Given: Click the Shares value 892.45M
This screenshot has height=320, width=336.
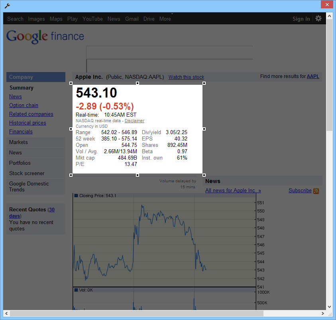Looking at the screenshot, I should pos(177,145).
